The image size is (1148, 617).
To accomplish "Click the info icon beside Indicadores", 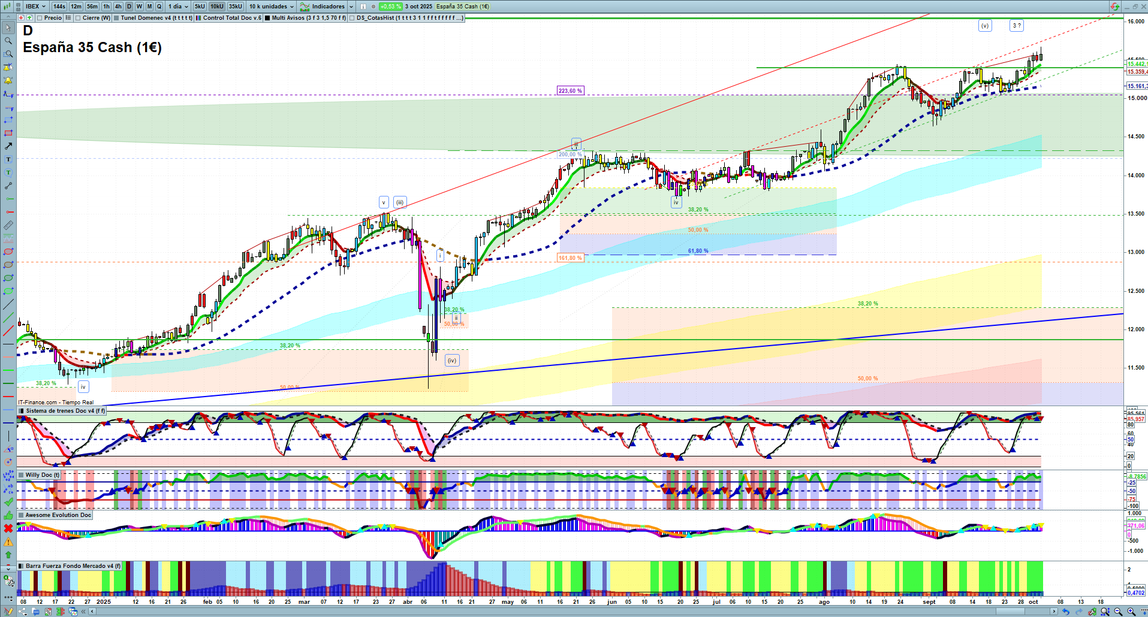I will coord(363,7).
